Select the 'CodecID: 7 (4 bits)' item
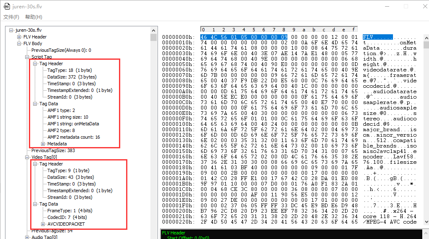 point(67,217)
